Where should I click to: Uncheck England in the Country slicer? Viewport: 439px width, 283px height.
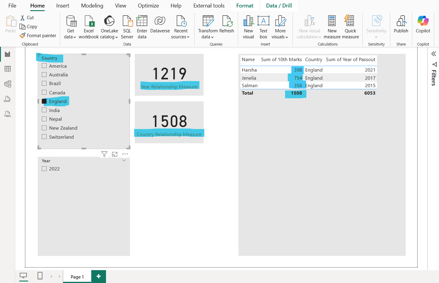[44, 101]
